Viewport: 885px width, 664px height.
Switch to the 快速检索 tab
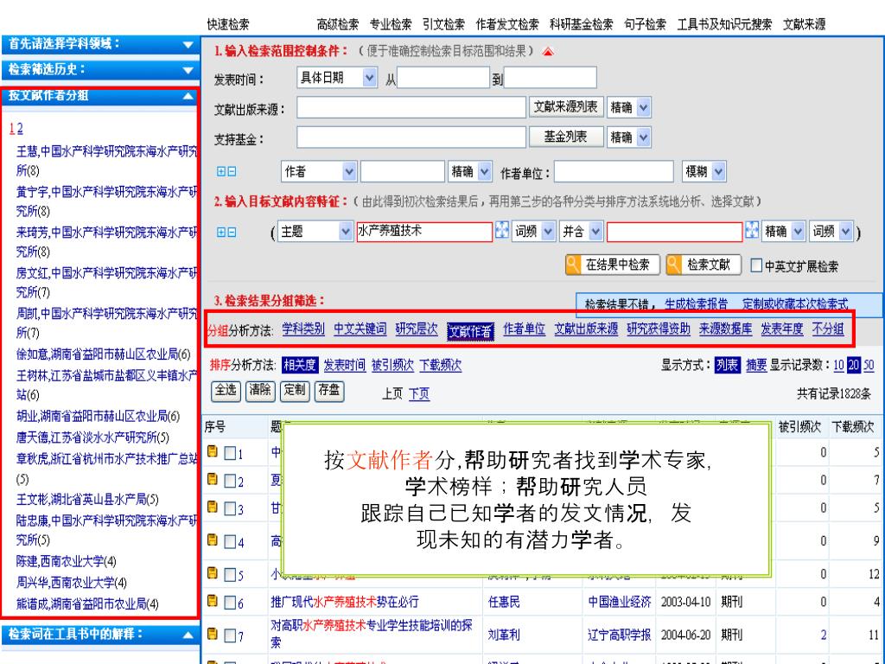228,24
